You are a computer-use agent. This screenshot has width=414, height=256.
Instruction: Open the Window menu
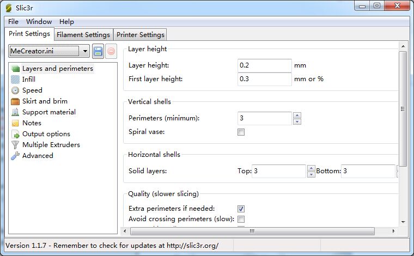39,22
